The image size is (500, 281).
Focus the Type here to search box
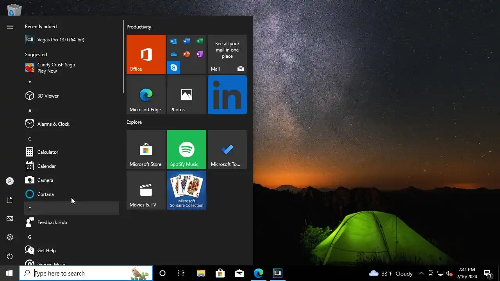click(86, 273)
